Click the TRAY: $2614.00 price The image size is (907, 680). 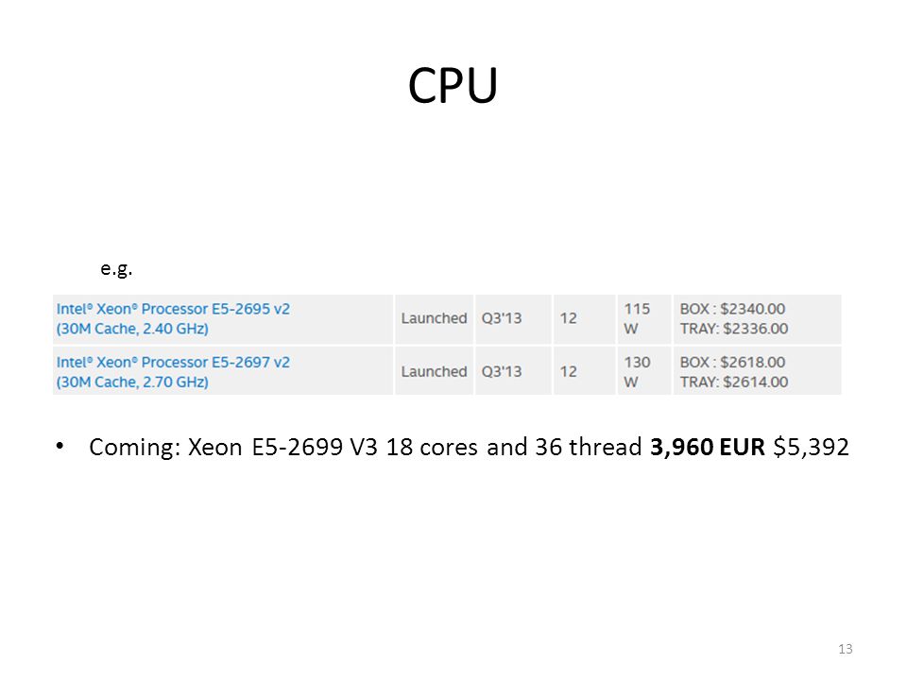coord(733,382)
